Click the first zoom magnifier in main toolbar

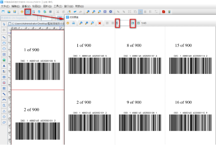click(x=88, y=12)
